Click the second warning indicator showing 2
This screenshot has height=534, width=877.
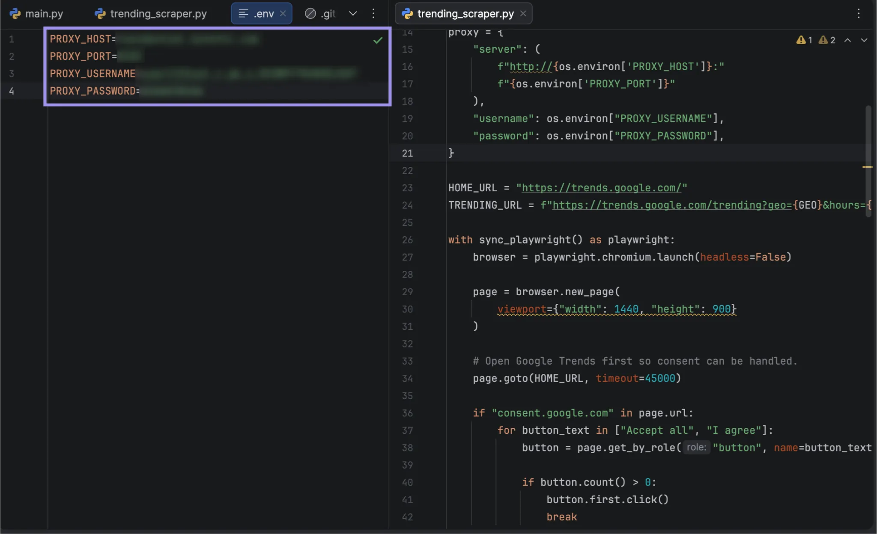coord(827,40)
